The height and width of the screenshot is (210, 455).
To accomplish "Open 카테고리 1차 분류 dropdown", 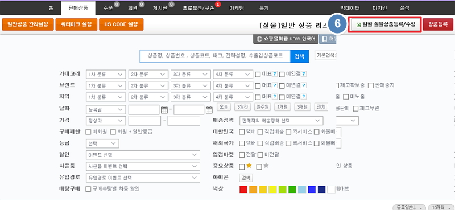I will pyautogui.click(x=106, y=75).
